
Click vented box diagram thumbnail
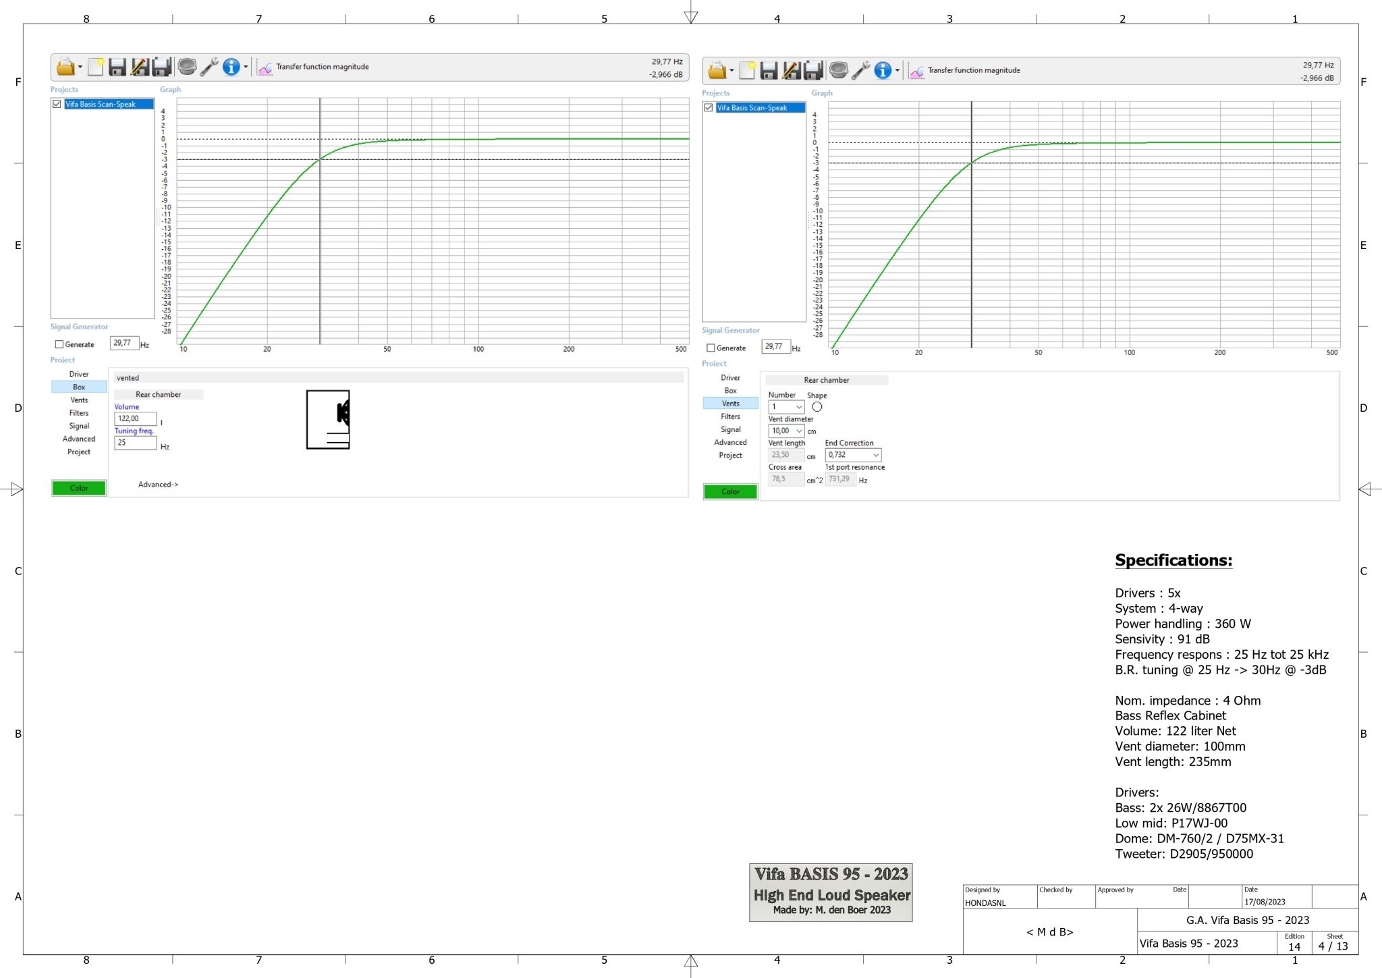pos(328,419)
